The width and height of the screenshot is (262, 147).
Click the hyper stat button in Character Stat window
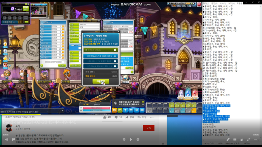point(75,65)
